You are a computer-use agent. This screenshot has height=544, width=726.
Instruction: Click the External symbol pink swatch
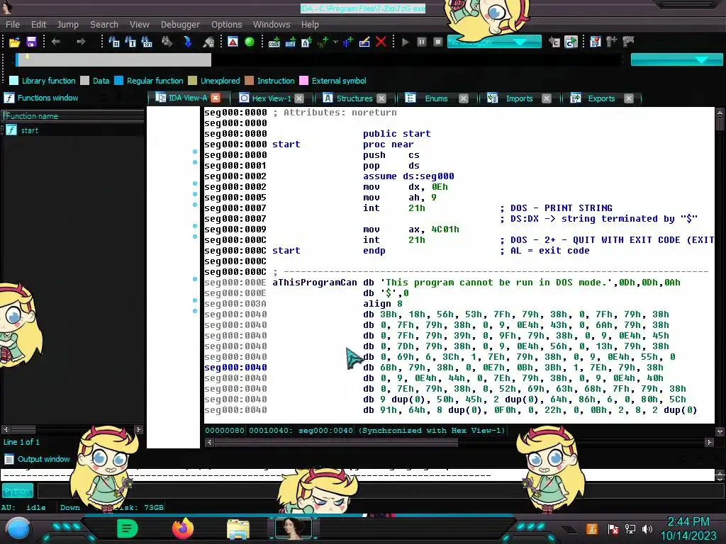pyautogui.click(x=303, y=81)
